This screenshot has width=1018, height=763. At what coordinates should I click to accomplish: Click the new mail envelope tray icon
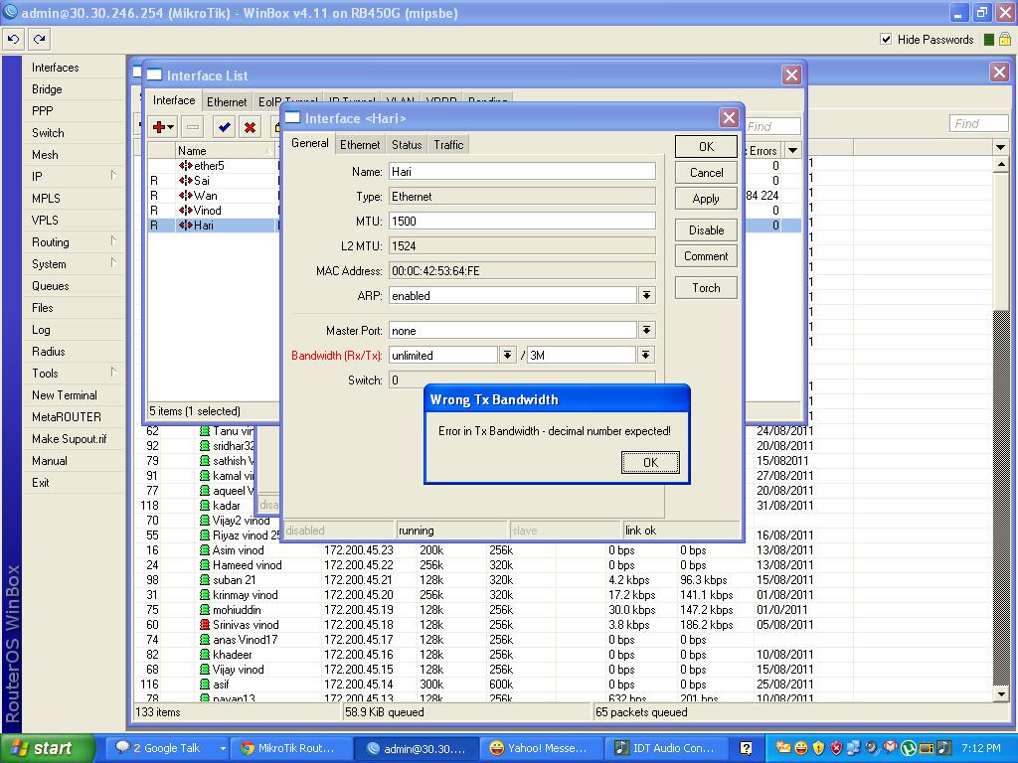(783, 748)
